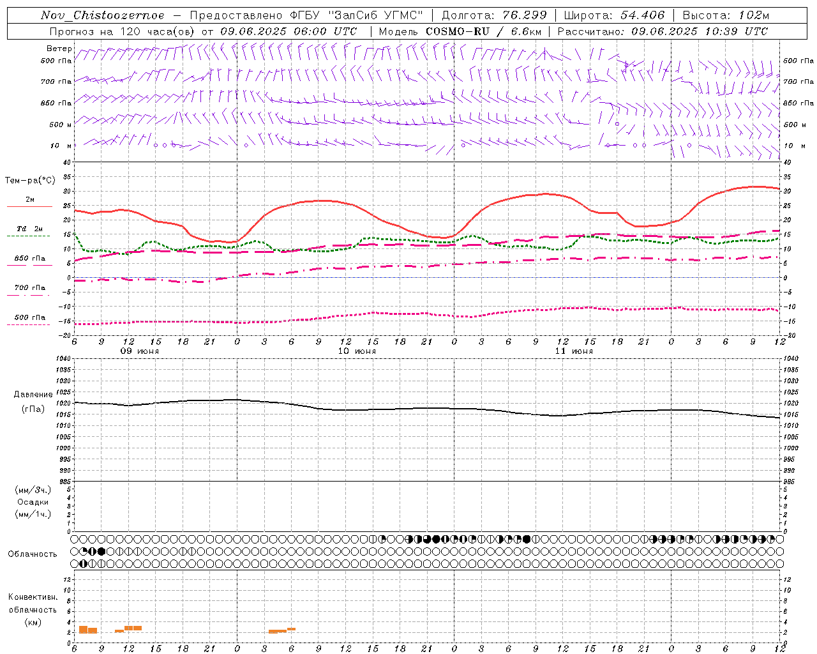Image resolution: width=817 pixels, height=654 pixels.
Task: Click the 'Td 2м' dew point legend entry
Action: point(30,229)
